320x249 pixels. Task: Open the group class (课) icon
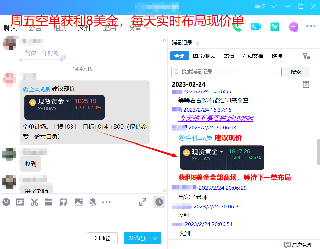pos(274,27)
